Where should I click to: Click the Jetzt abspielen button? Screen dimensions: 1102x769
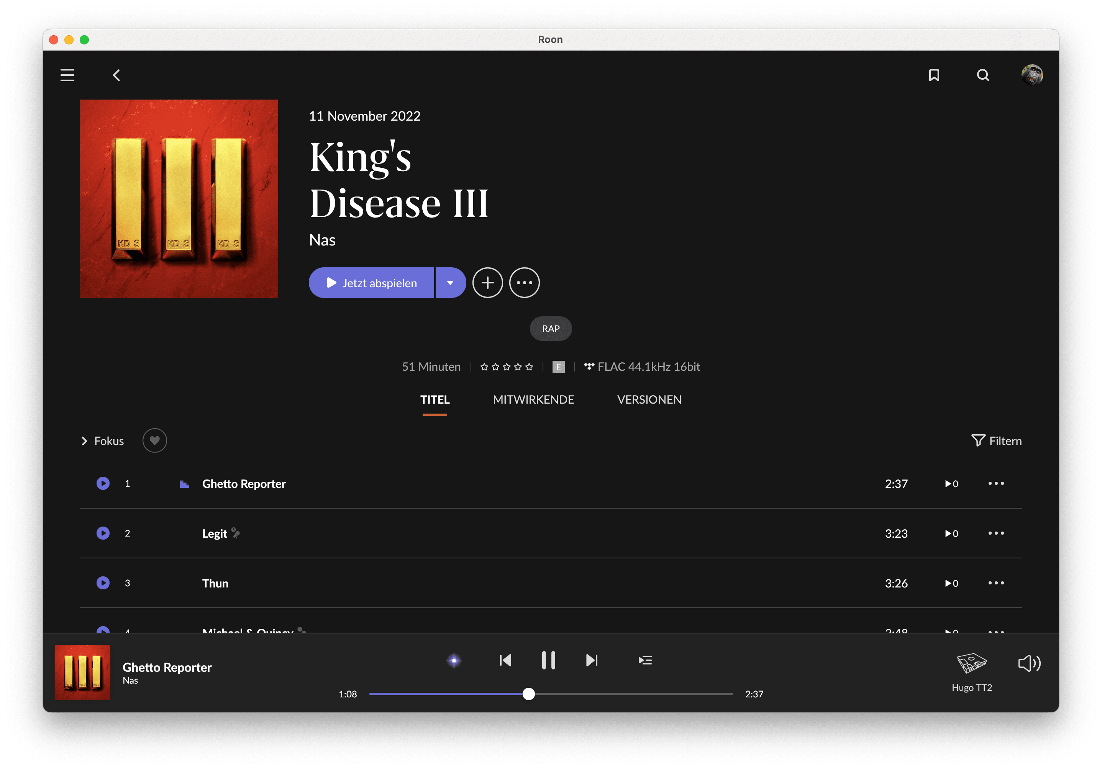click(x=372, y=283)
